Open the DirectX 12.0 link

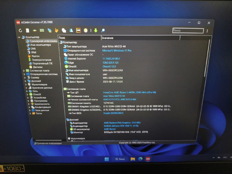coord(109,67)
